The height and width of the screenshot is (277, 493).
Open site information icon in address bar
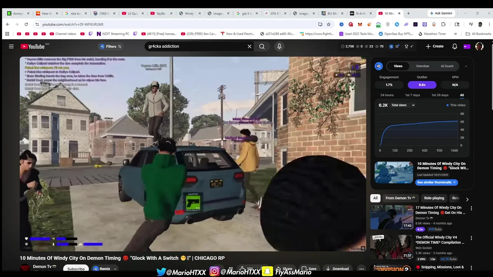pos(37,24)
